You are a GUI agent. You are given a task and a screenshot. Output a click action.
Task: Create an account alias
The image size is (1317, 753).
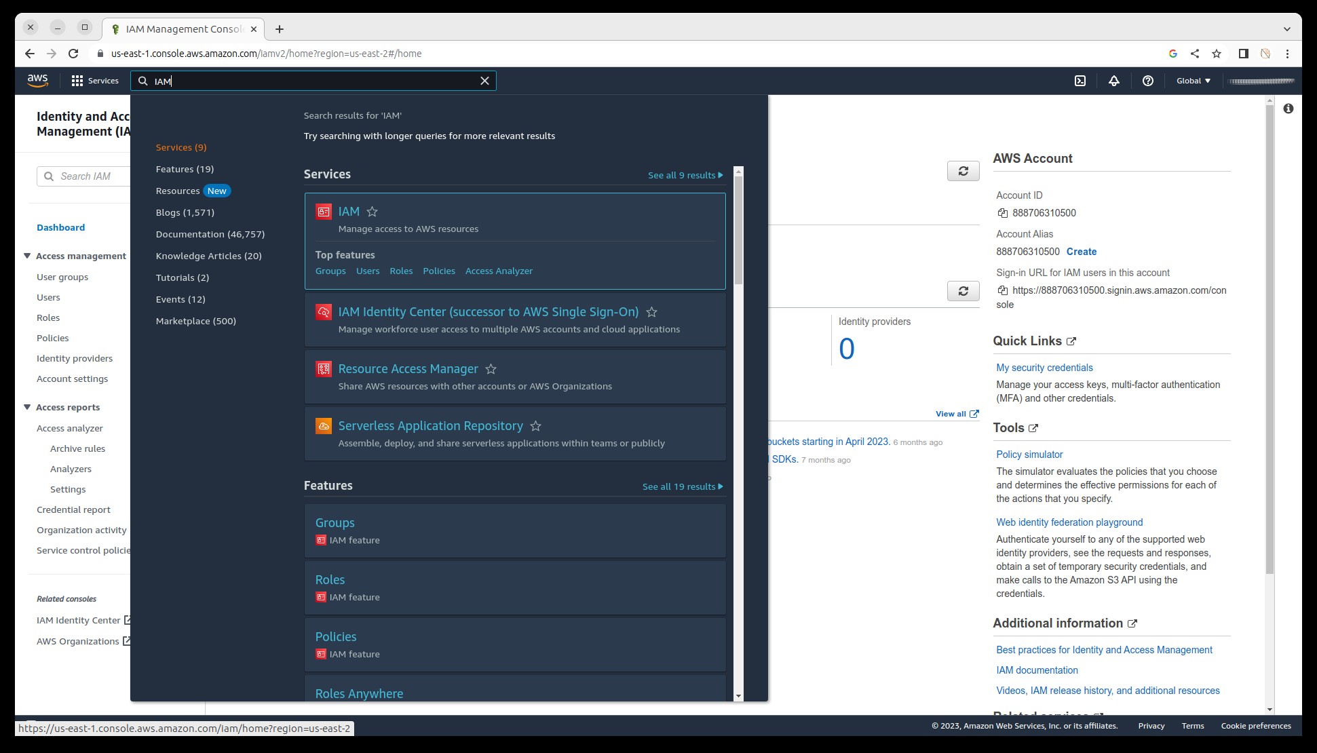(x=1081, y=252)
